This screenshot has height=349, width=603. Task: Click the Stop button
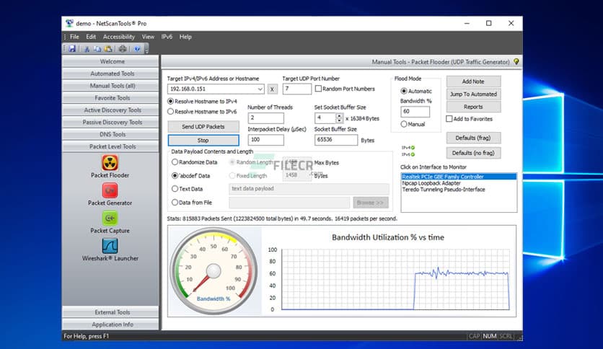(203, 141)
